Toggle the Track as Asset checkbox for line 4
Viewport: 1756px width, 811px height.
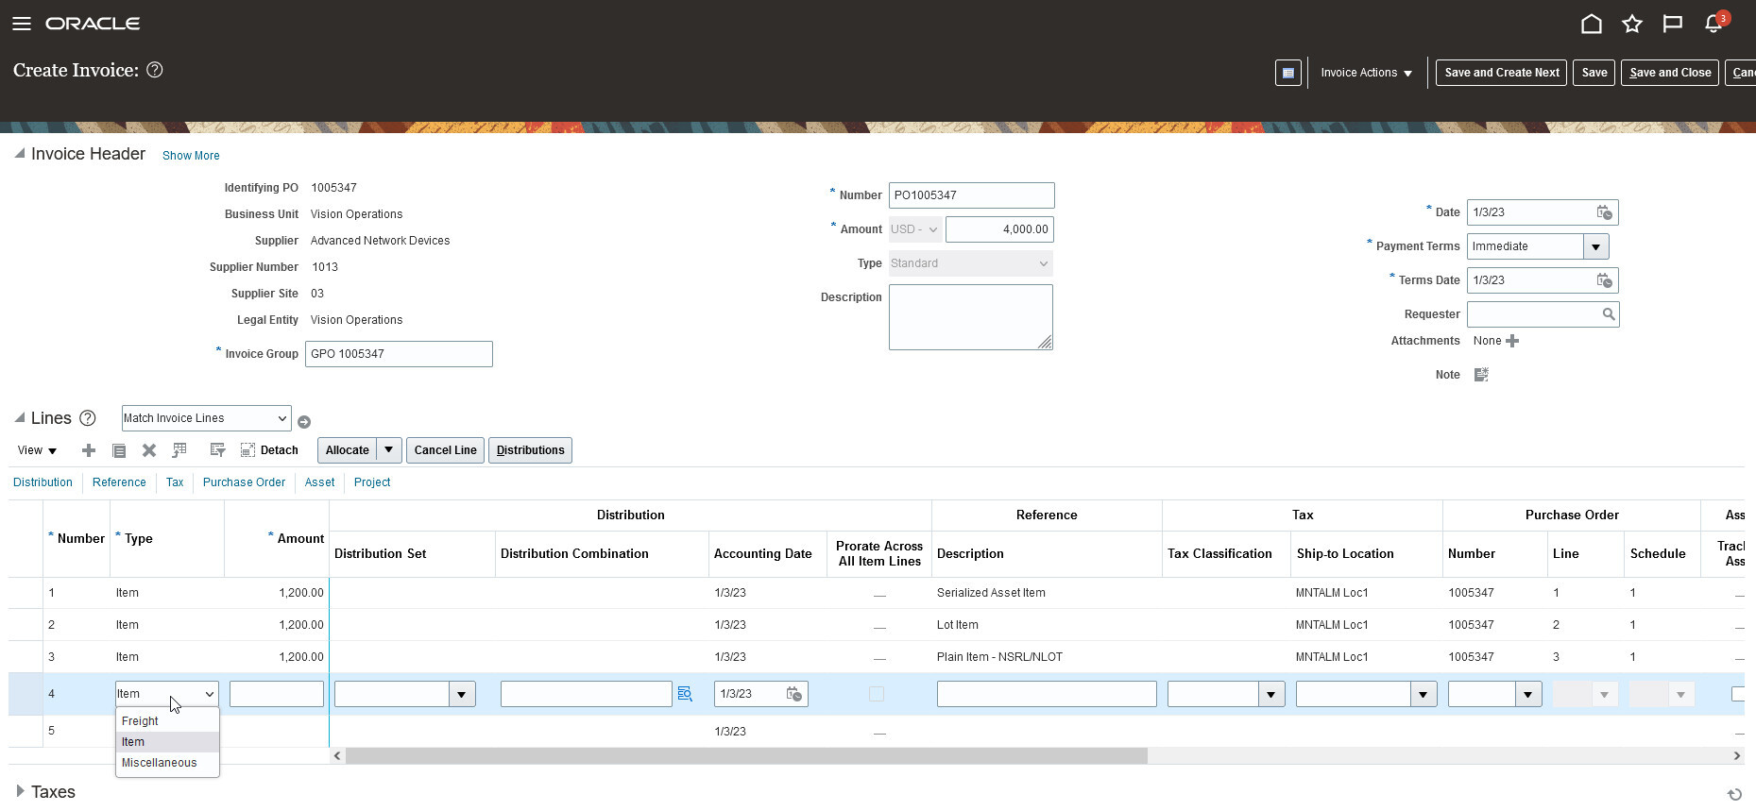point(1737,694)
